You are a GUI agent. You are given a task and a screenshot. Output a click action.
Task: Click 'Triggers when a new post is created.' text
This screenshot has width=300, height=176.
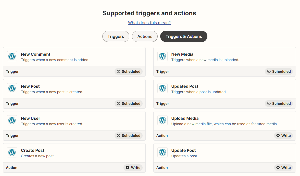[x=52, y=92]
